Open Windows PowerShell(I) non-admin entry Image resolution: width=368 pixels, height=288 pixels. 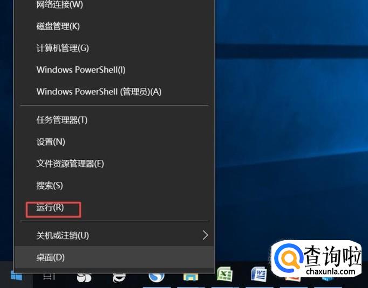click(81, 70)
